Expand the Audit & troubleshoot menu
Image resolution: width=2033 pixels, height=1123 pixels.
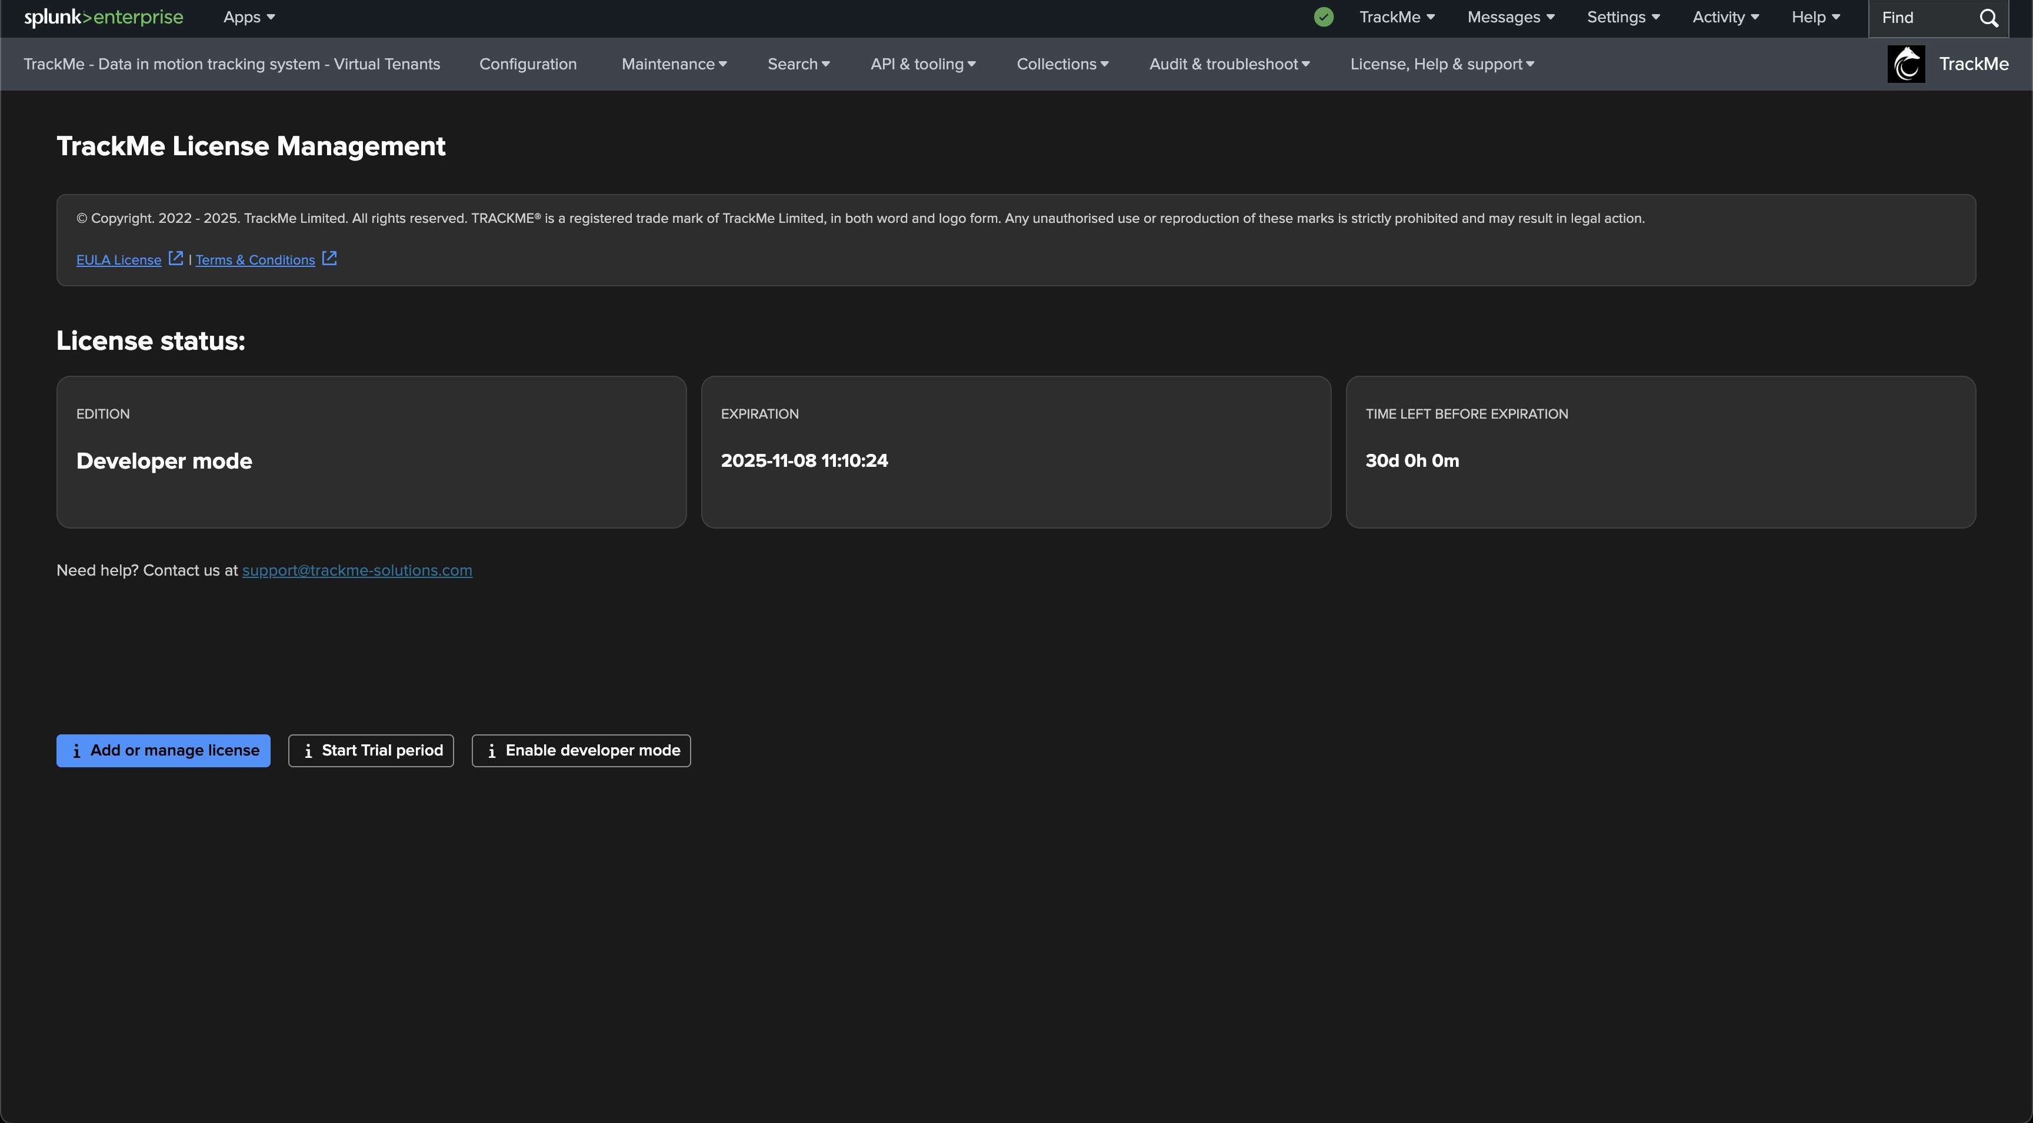tap(1229, 64)
